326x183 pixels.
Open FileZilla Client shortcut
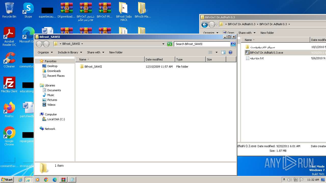9,85
